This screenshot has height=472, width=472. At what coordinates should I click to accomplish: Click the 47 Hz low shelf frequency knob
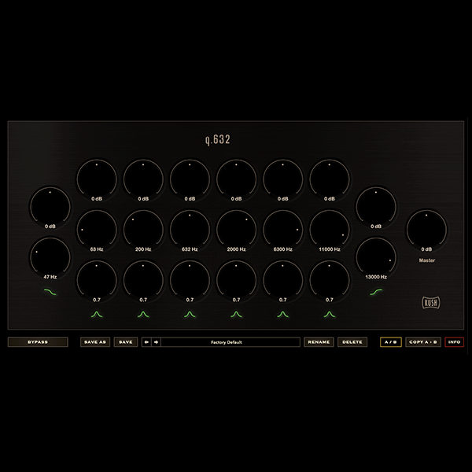(50, 257)
